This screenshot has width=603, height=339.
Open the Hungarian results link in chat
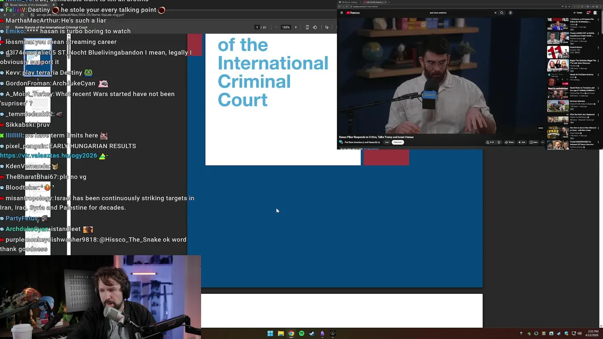click(x=49, y=155)
